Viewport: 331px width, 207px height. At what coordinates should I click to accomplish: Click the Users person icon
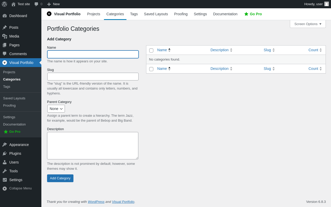[5, 162]
